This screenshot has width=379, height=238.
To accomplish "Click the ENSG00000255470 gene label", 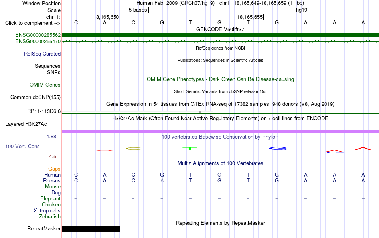I will pos(38,42).
